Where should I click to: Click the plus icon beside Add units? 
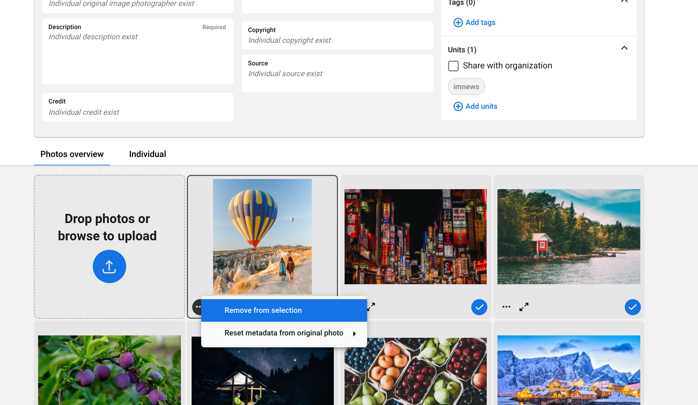[x=458, y=106]
